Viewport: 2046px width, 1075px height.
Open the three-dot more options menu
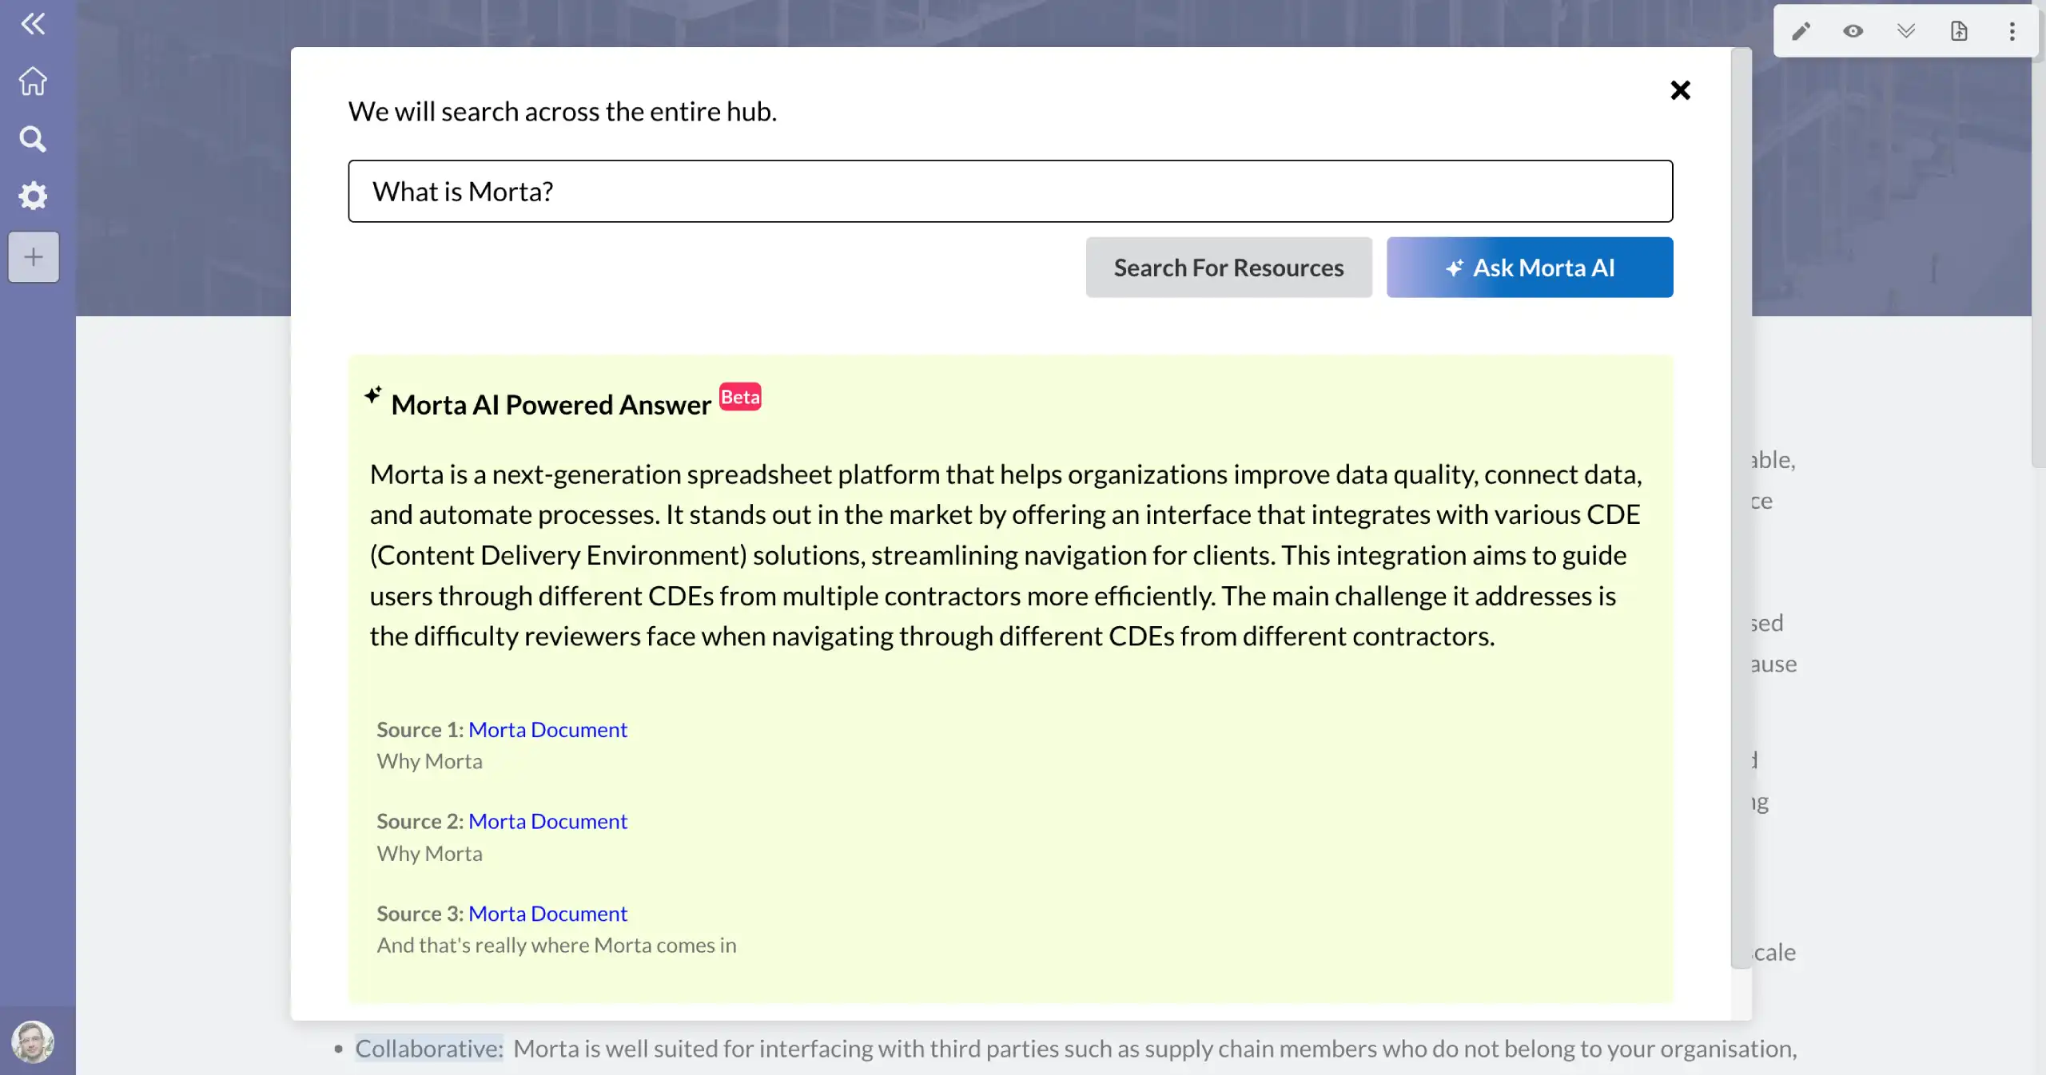click(2012, 31)
